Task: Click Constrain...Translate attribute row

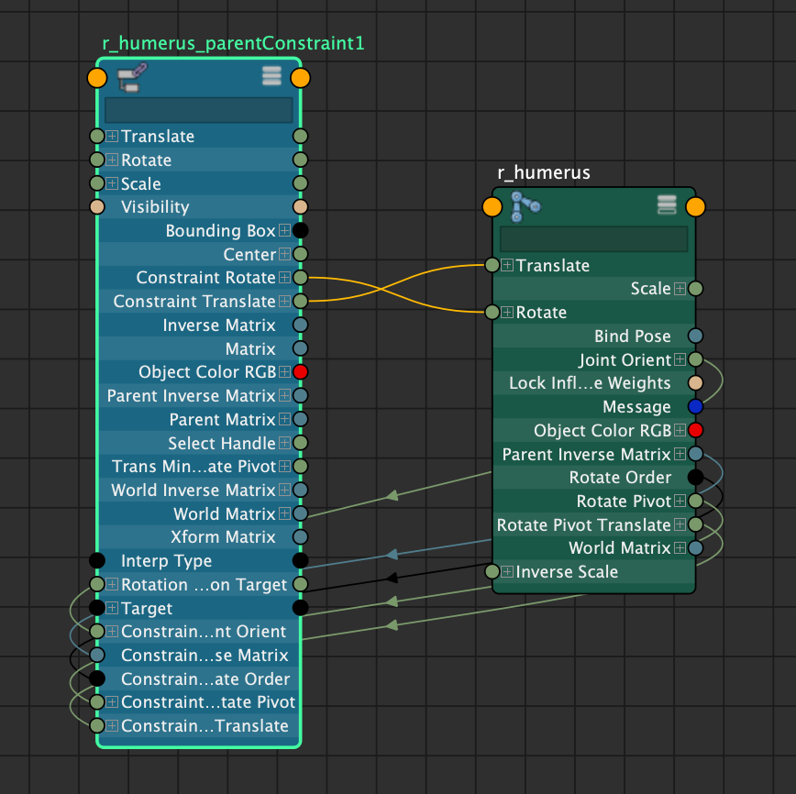Action: 198,726
